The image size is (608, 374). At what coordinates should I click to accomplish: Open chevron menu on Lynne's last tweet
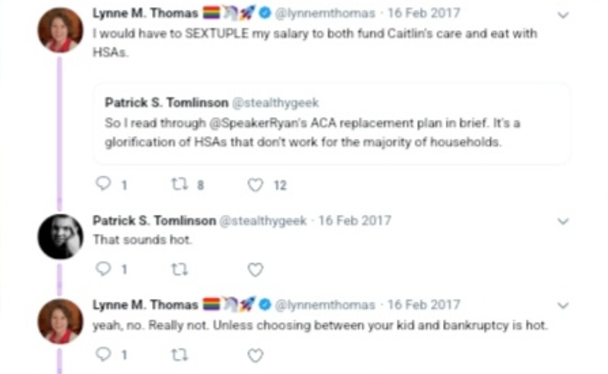563,306
